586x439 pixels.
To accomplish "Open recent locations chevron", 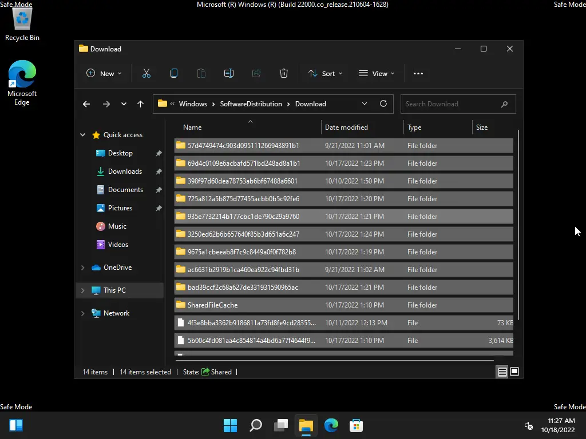I will (x=124, y=104).
